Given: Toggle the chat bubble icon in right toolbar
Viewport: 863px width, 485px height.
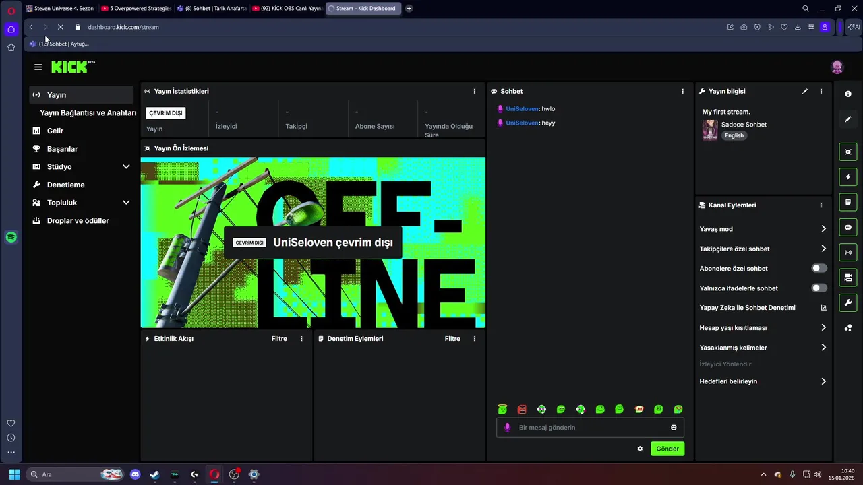Looking at the screenshot, I should (848, 228).
